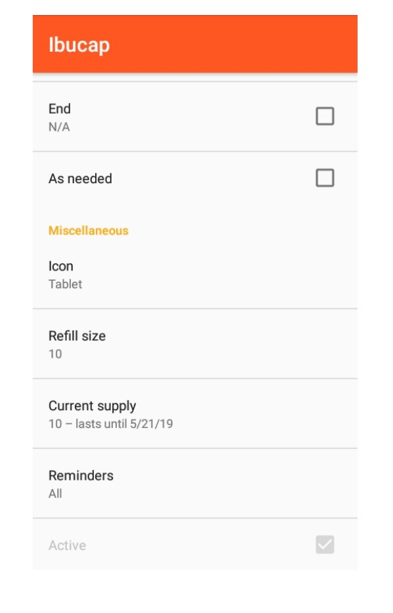Tap the As needed label text
Viewport: 393px width, 613px height.
coord(80,179)
